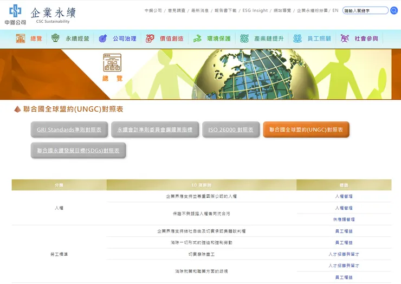Open 意見調查 top link
Viewport: 401px width, 284px height.
click(177, 10)
